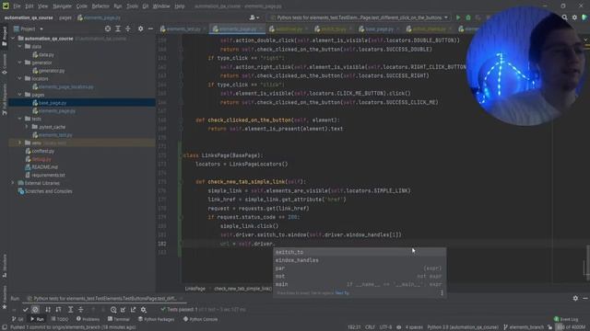
Task: Open the Refactor menu
Action: pyautogui.click(x=100, y=6)
